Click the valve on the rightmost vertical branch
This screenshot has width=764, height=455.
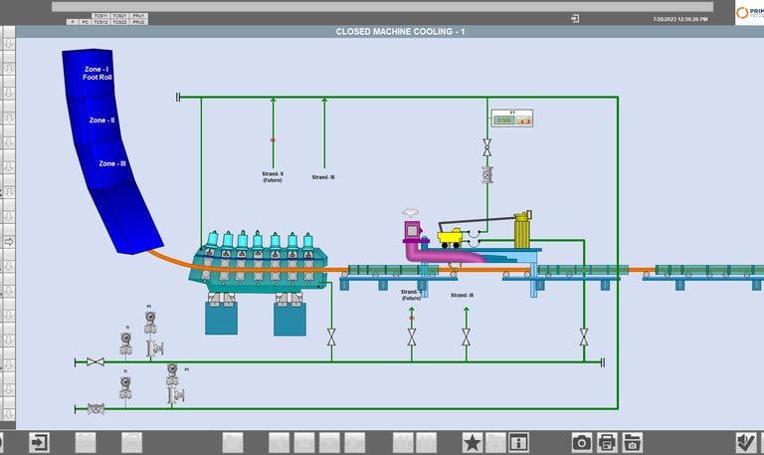click(x=584, y=337)
